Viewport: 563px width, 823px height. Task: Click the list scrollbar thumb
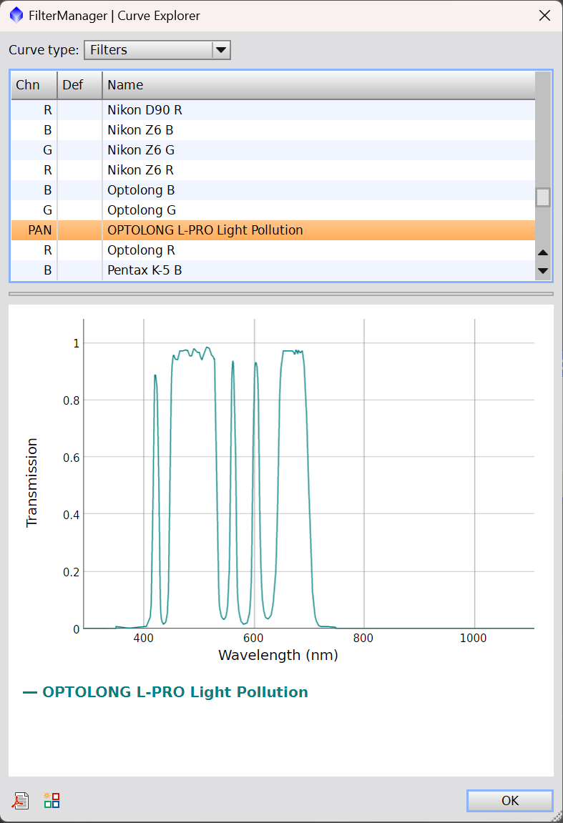(543, 197)
